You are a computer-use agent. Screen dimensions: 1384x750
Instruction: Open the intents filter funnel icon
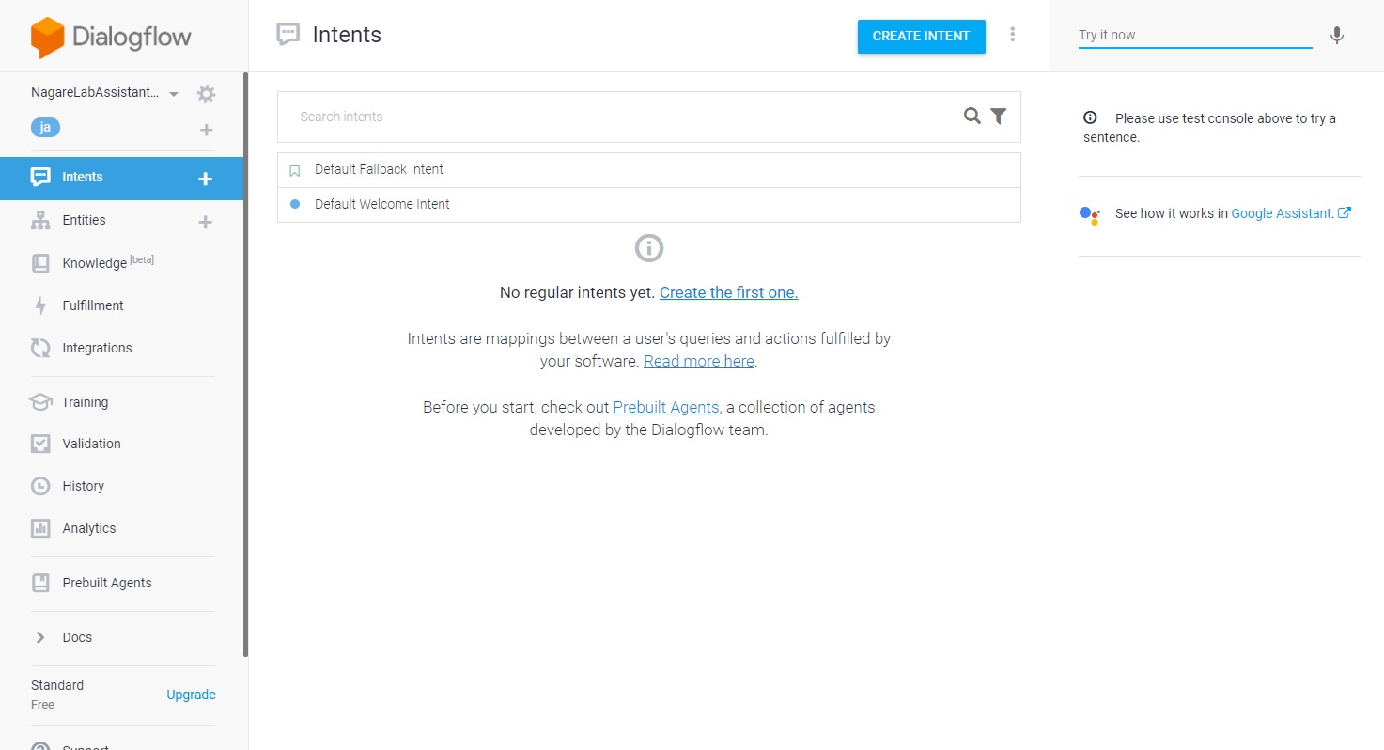pyautogui.click(x=999, y=117)
